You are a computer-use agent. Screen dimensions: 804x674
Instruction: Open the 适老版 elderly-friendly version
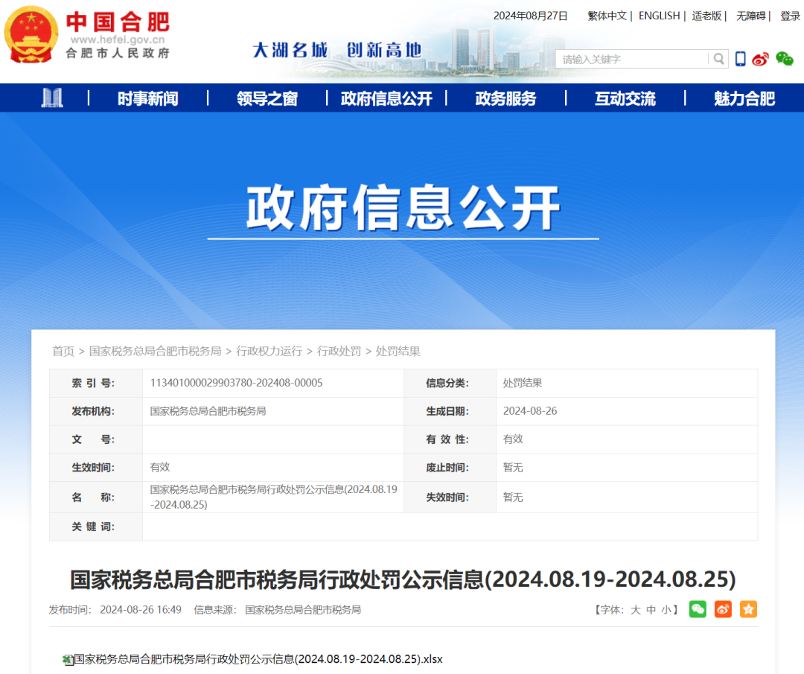tap(706, 16)
